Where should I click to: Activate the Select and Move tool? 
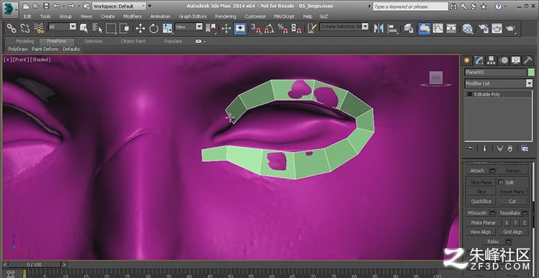coord(140,29)
